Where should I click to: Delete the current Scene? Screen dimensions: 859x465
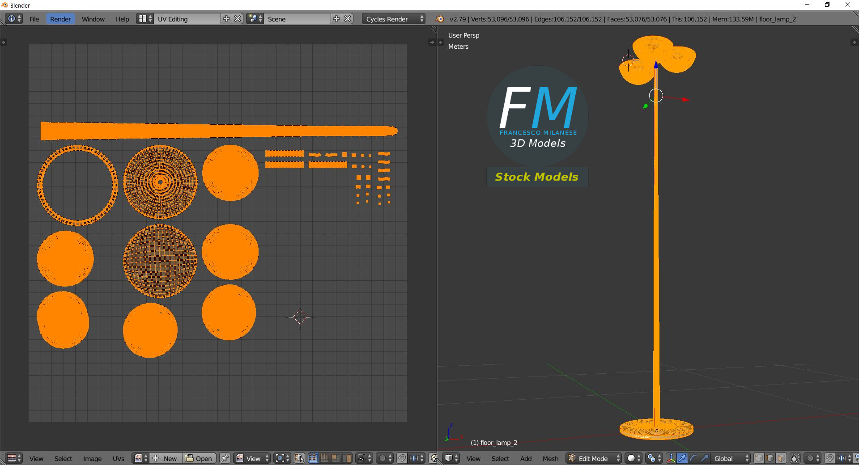click(x=348, y=19)
